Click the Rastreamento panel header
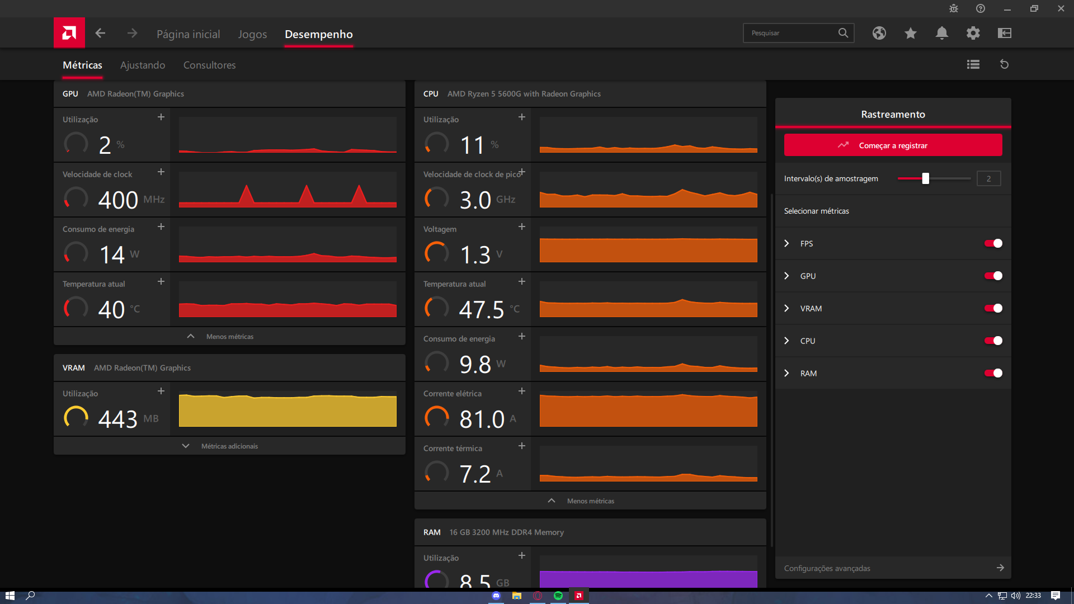The image size is (1074, 604). tap(893, 114)
